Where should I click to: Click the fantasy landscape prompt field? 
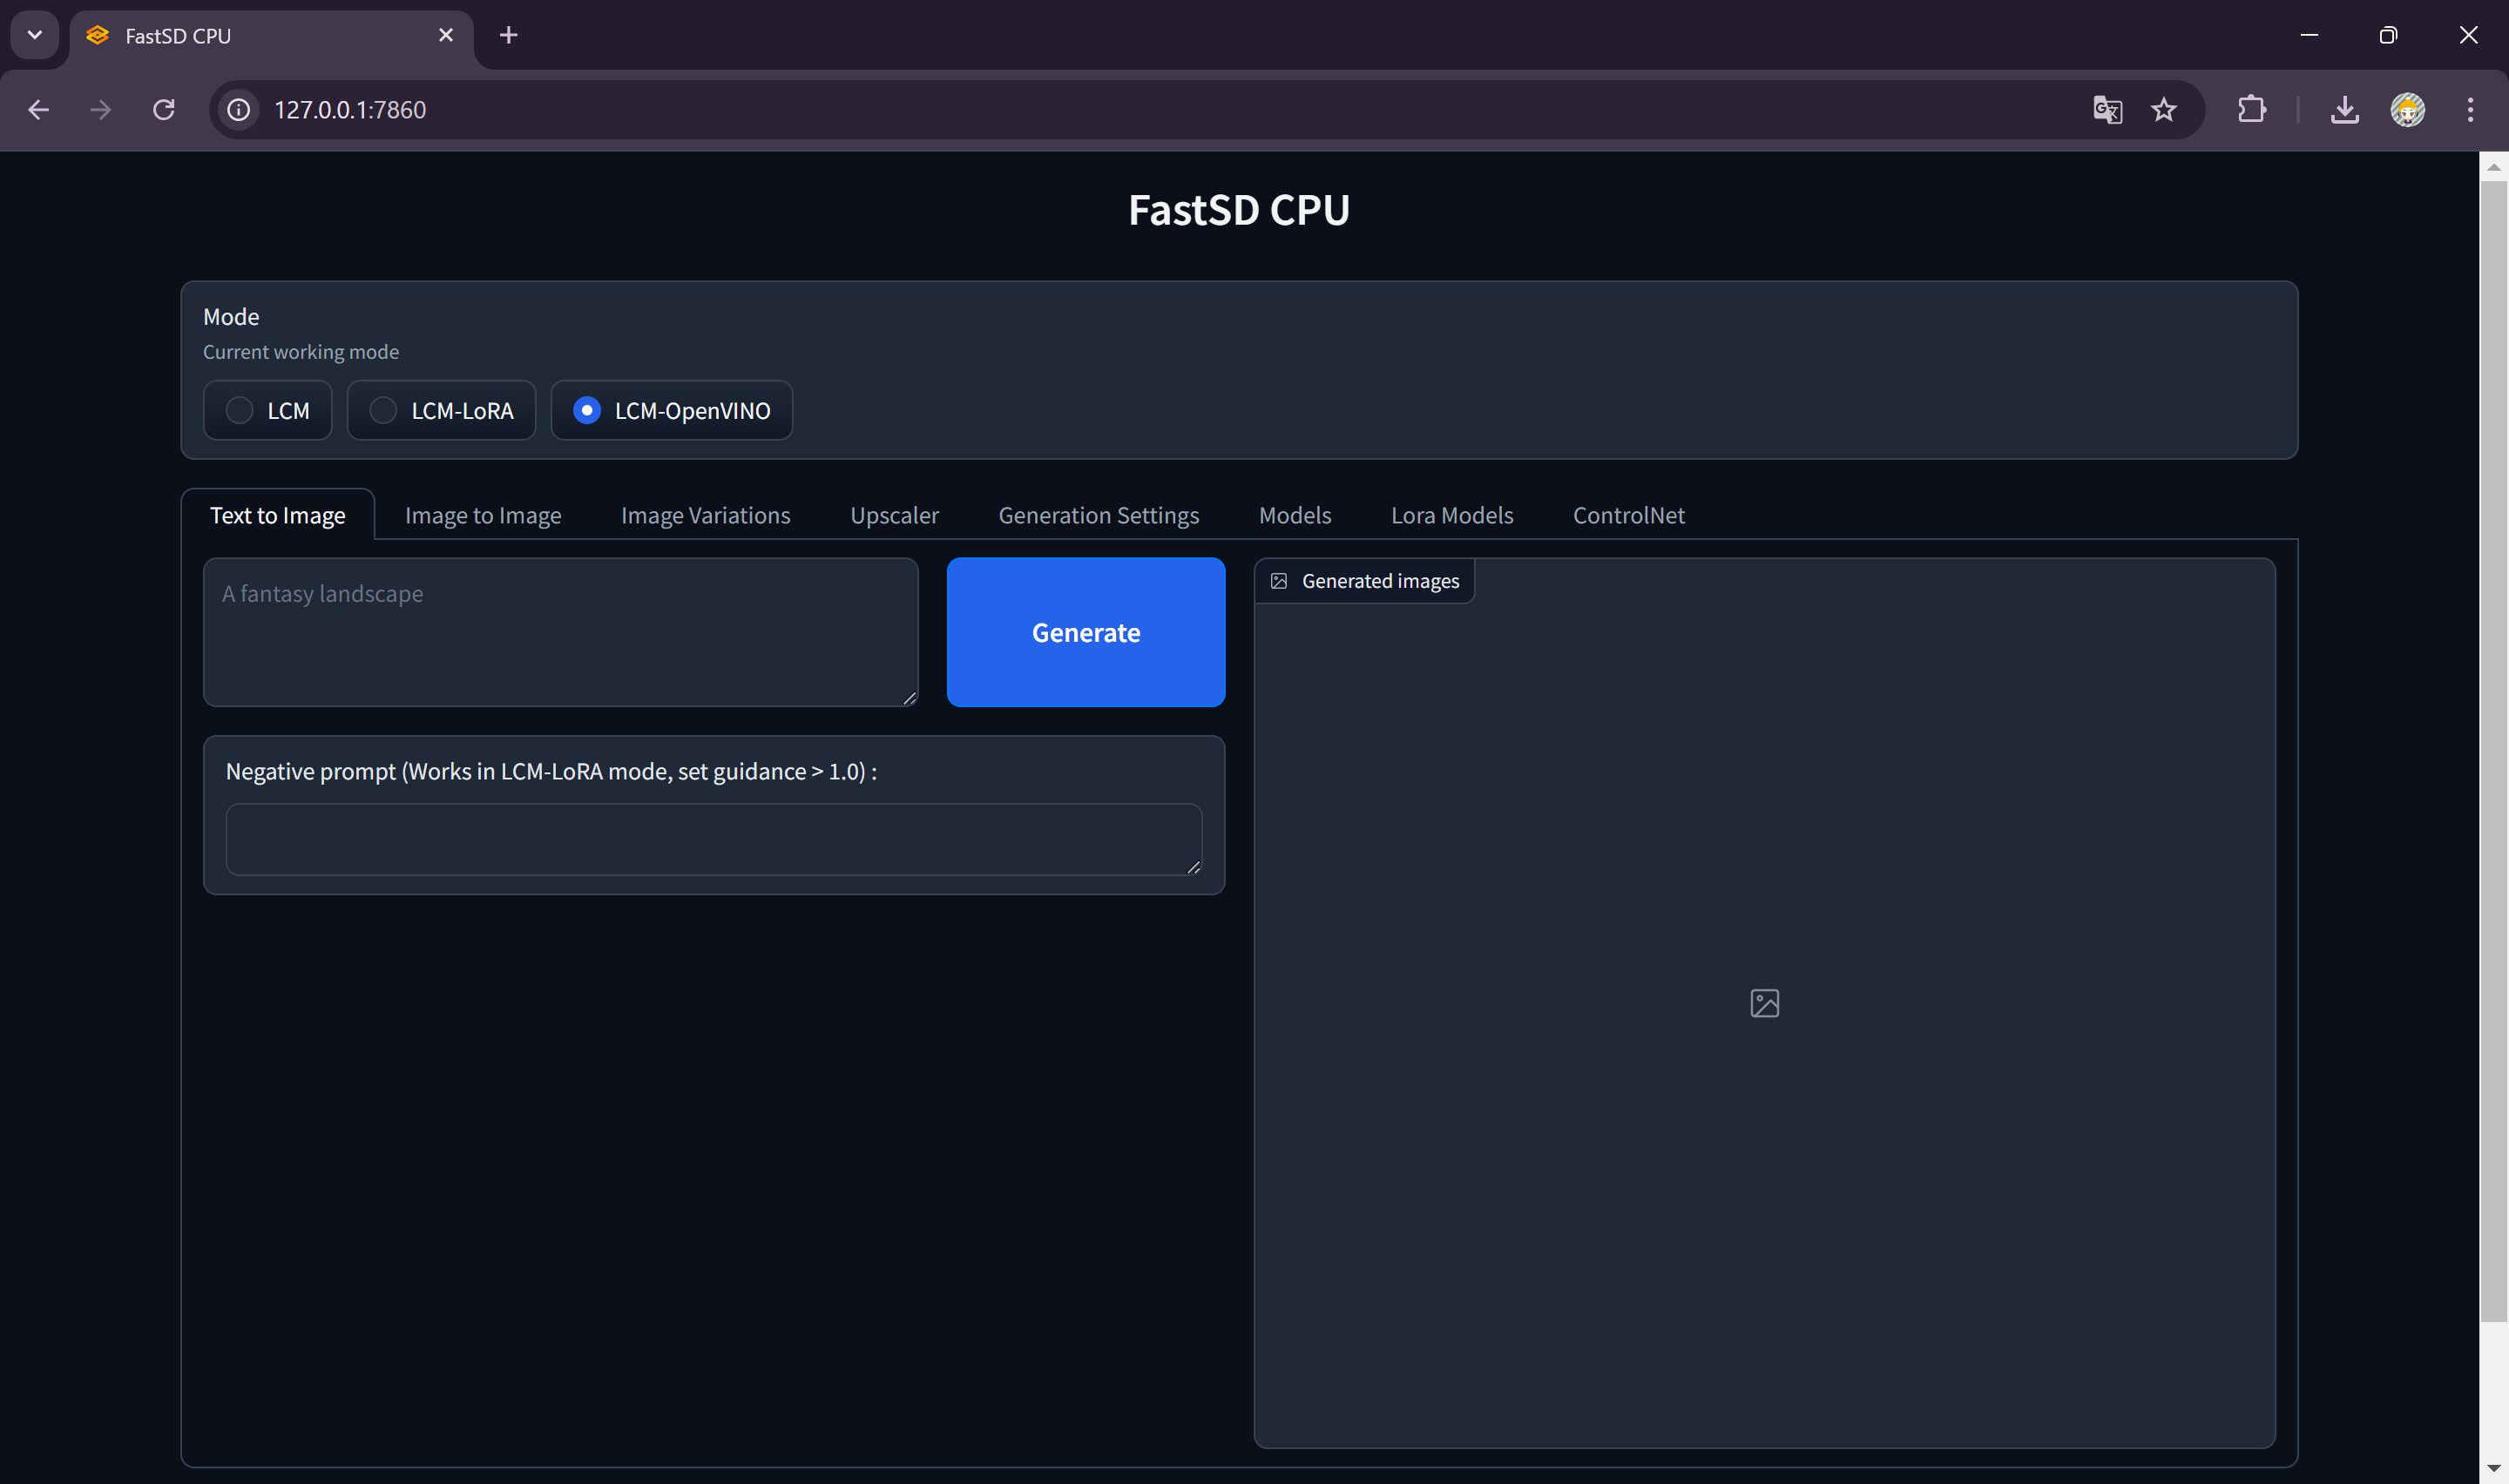[560, 632]
